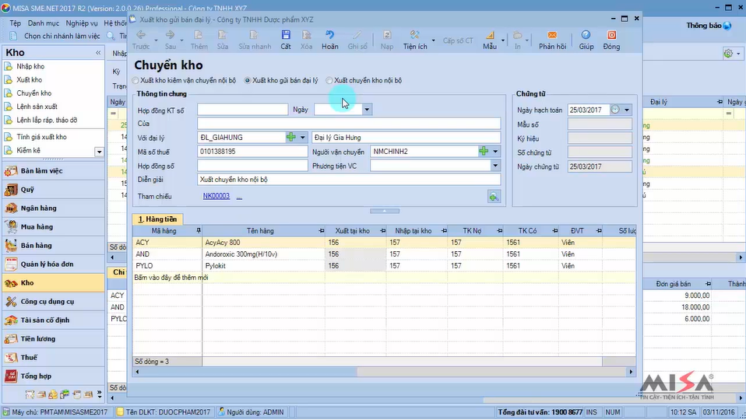The width and height of the screenshot is (746, 420).
Task: Open the Tổng hợp module
Action: pos(53,376)
